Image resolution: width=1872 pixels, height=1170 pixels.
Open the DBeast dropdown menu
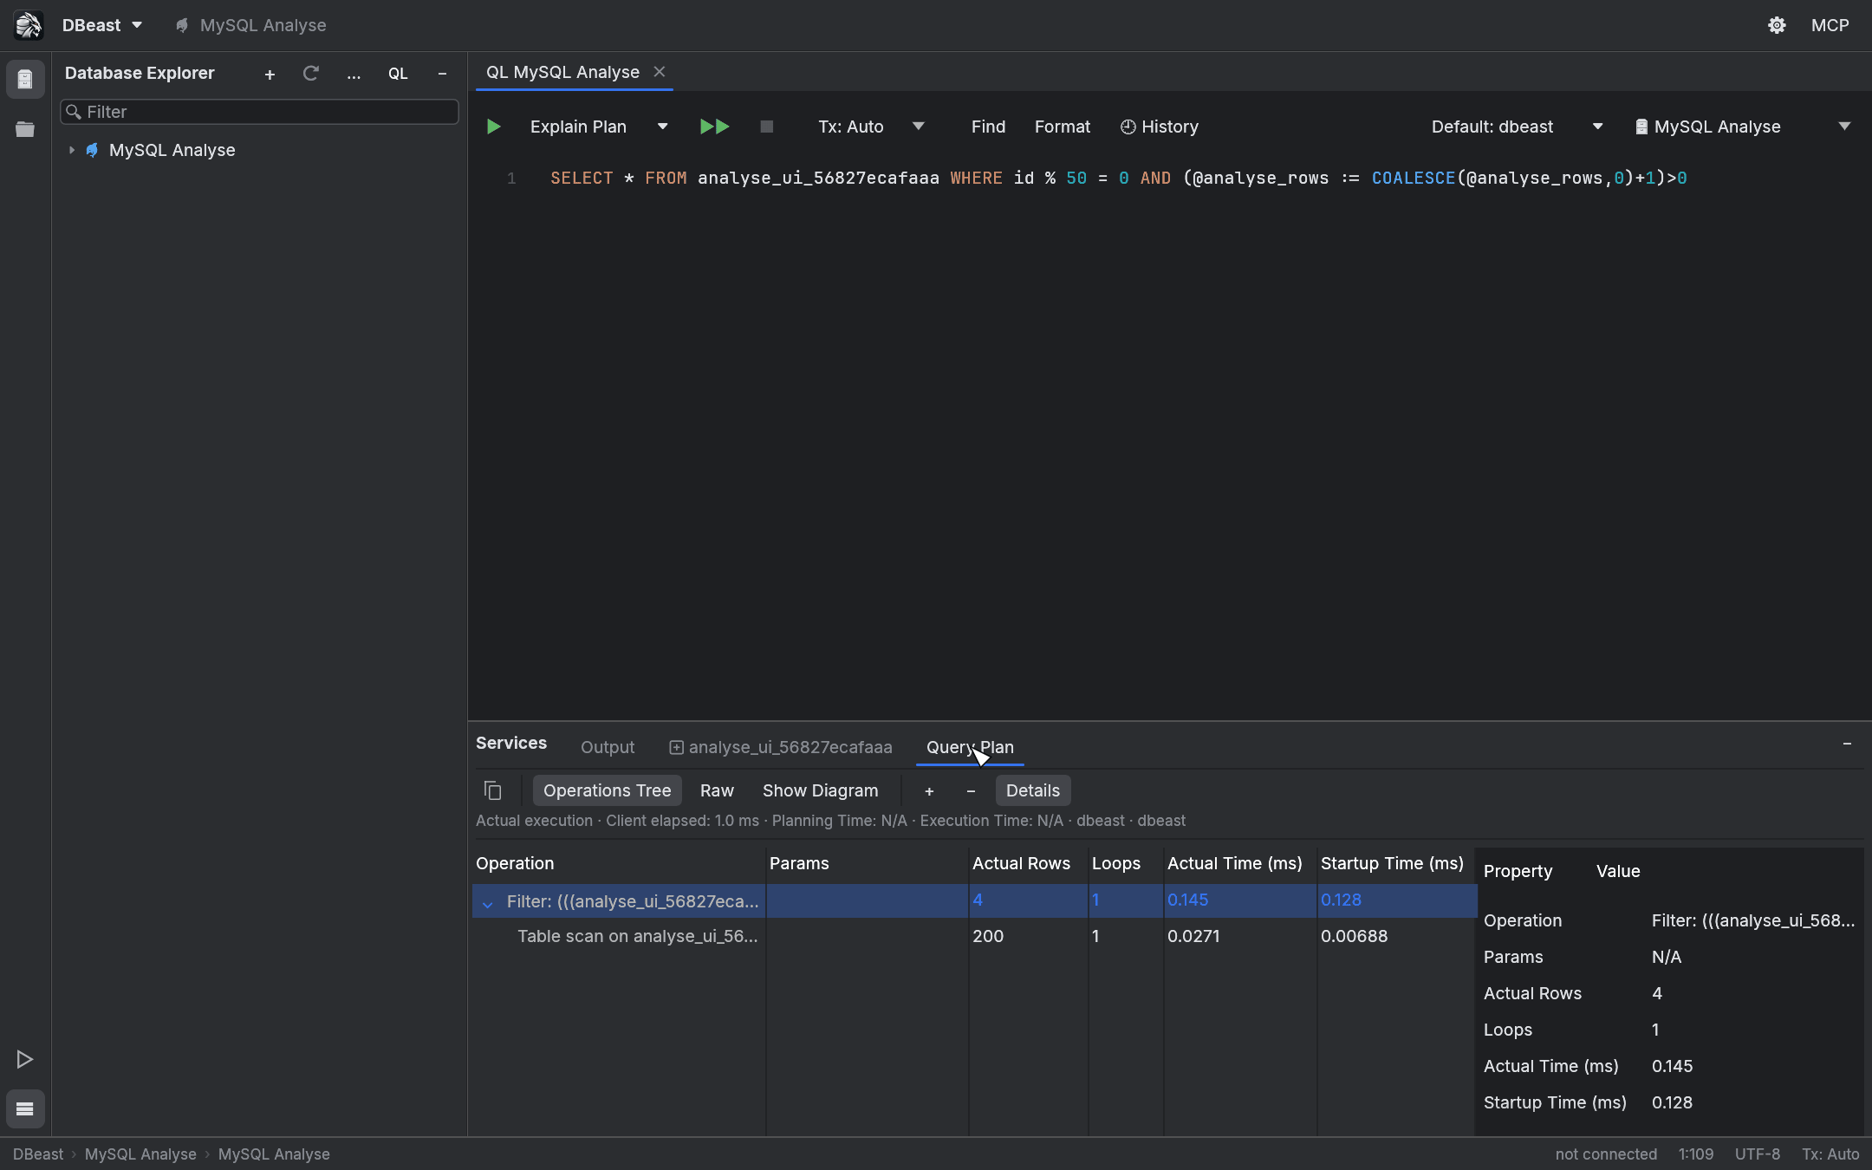(102, 25)
